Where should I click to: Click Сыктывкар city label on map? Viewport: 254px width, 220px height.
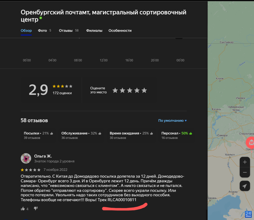tap(226, 42)
